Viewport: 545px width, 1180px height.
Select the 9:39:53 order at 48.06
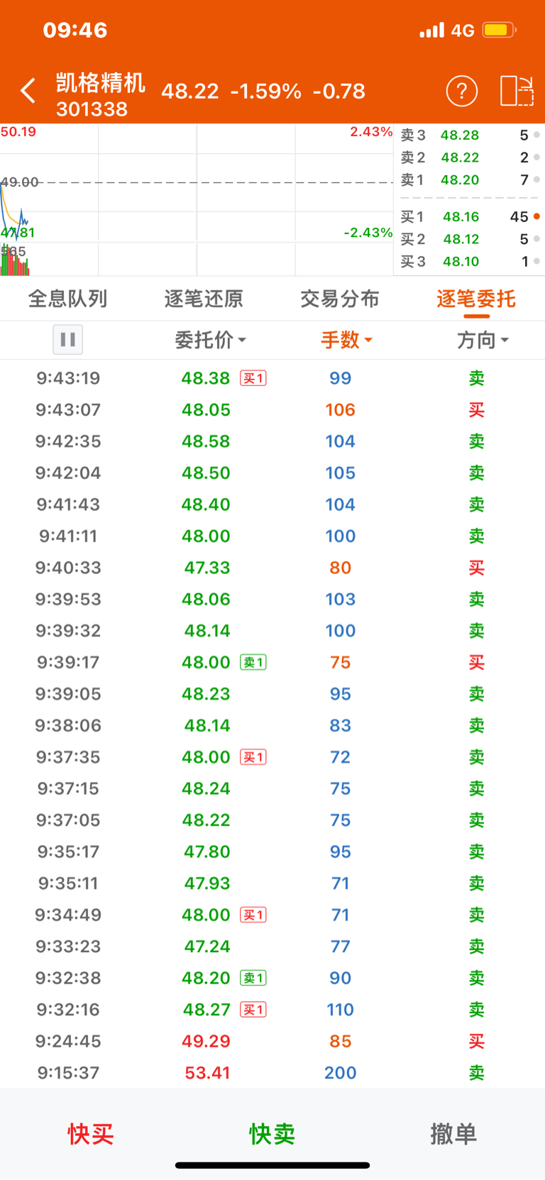click(272, 600)
